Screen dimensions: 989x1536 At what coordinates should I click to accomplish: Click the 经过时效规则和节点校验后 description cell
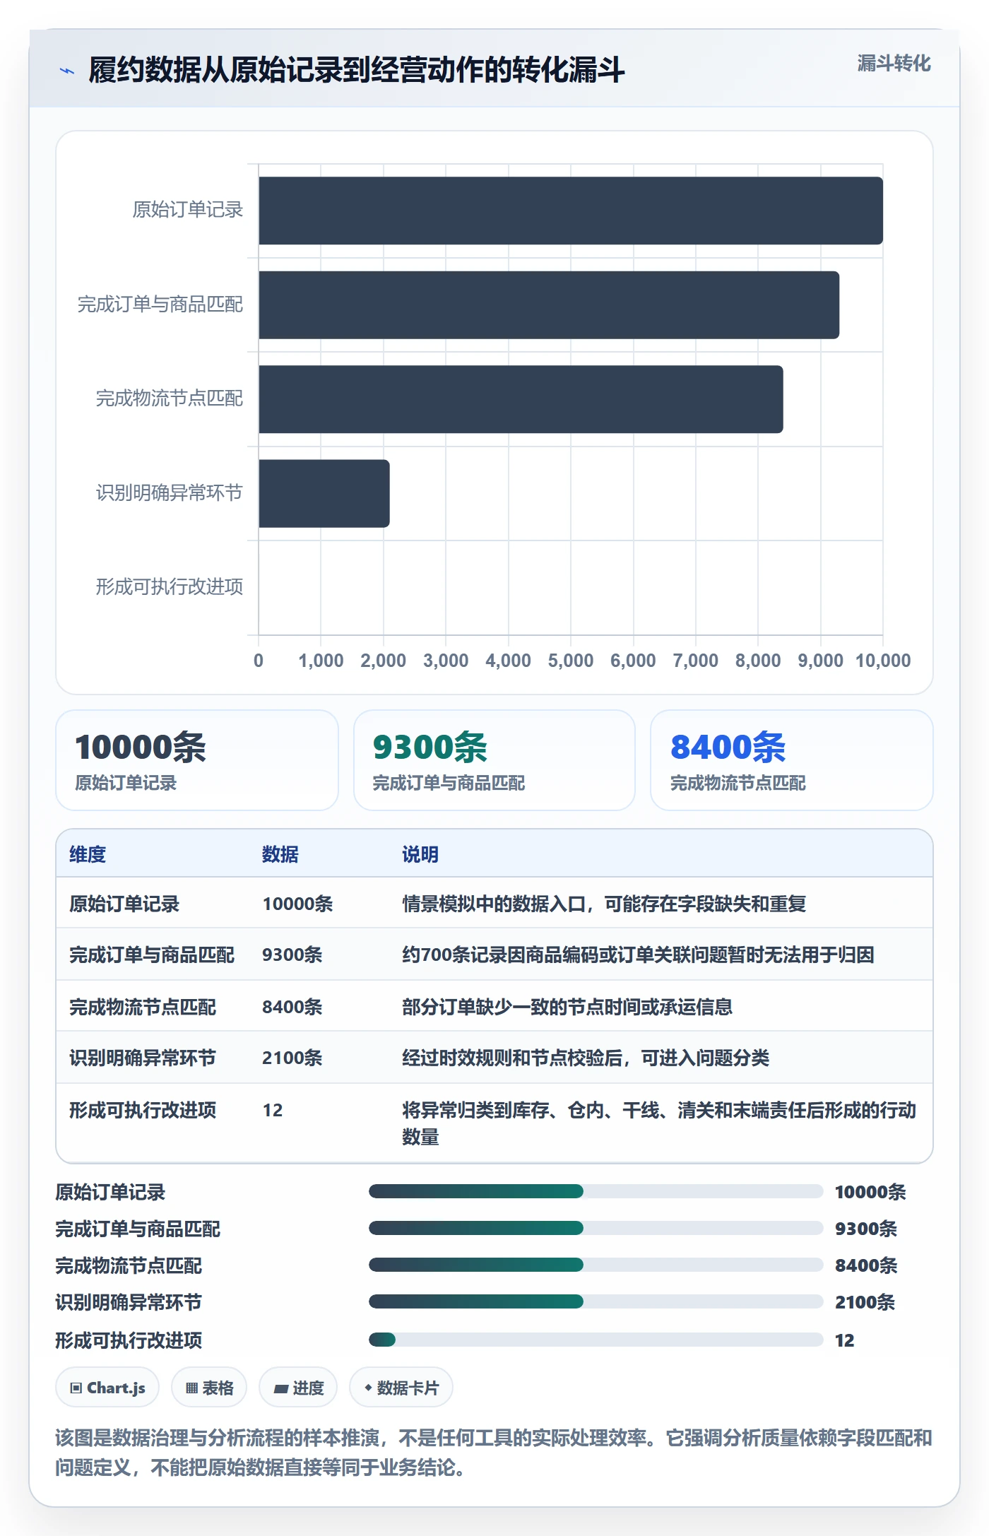586,1058
